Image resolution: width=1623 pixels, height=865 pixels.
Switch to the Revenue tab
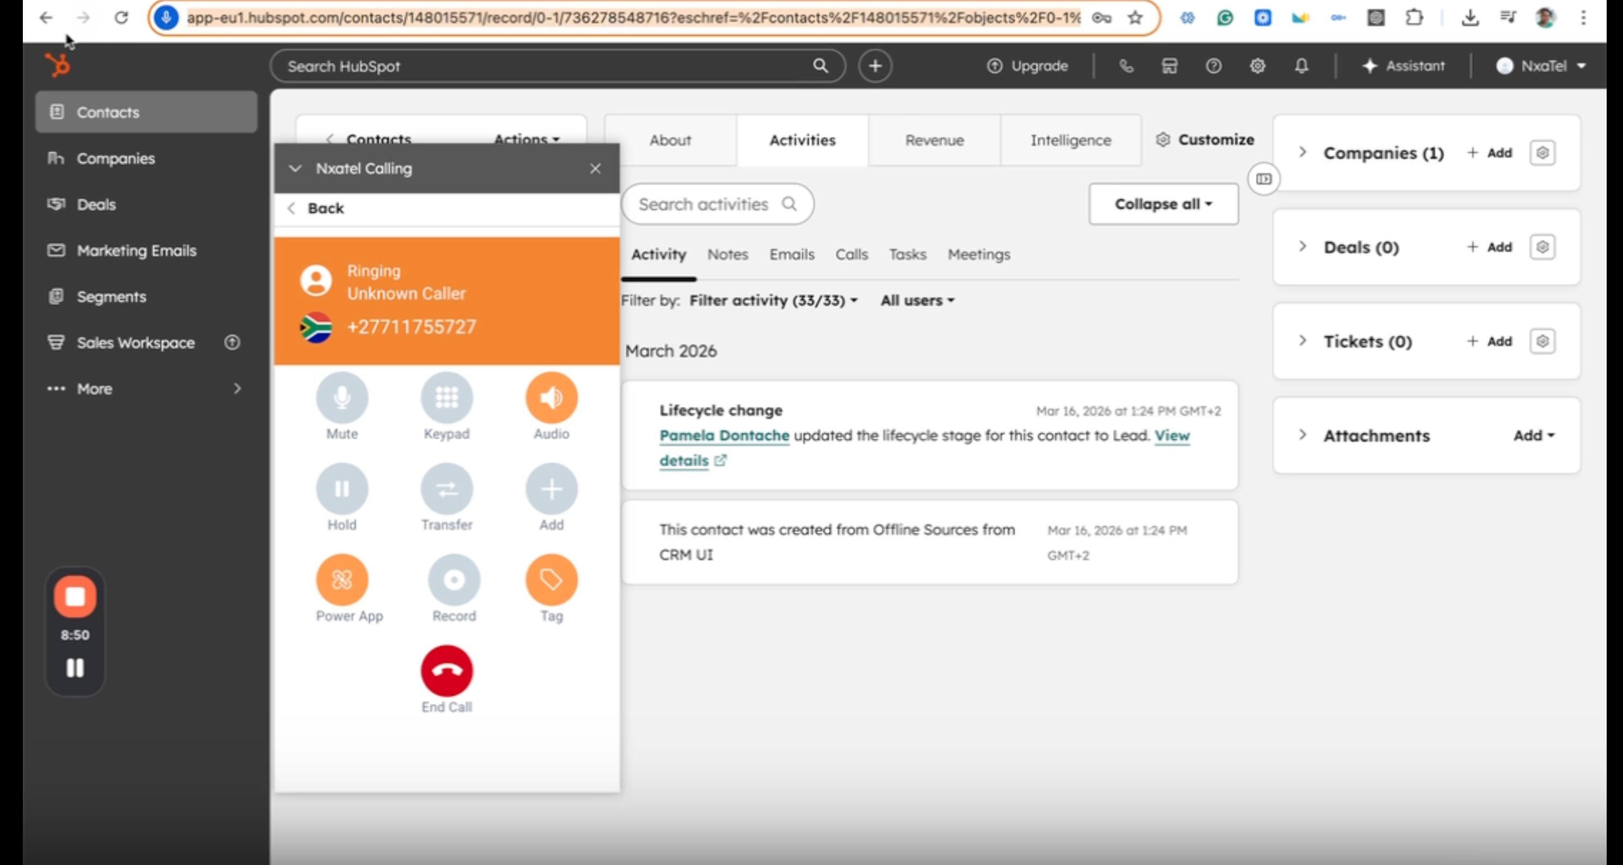click(934, 140)
